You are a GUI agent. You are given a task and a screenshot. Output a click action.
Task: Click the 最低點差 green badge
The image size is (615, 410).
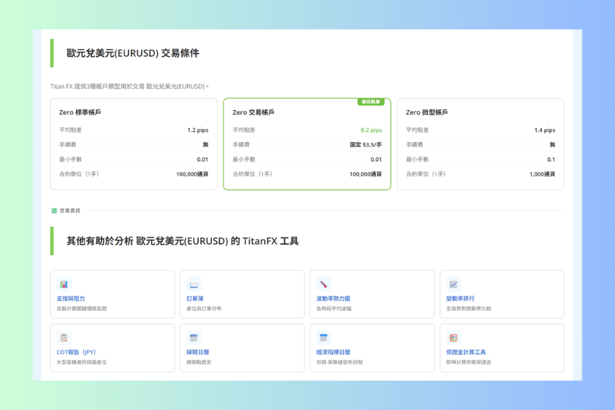(370, 102)
